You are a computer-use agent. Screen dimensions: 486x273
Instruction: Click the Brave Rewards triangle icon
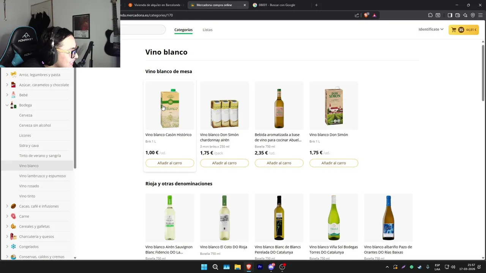pos(374,15)
